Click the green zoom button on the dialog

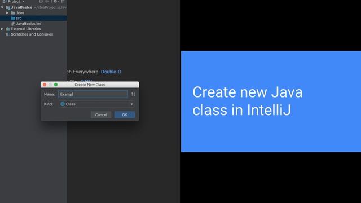point(56,85)
